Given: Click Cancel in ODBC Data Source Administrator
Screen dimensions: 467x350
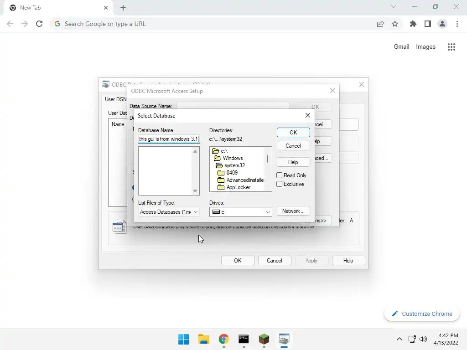Looking at the screenshot, I should tap(275, 261).
